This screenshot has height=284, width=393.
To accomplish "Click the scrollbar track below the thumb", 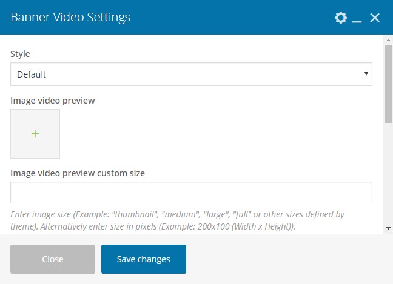I will click(x=388, y=174).
